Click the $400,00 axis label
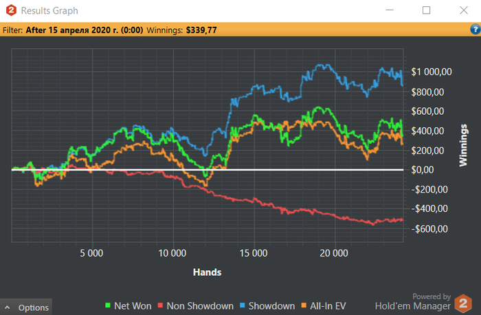Screen dimensions: 481x315 click(427, 131)
